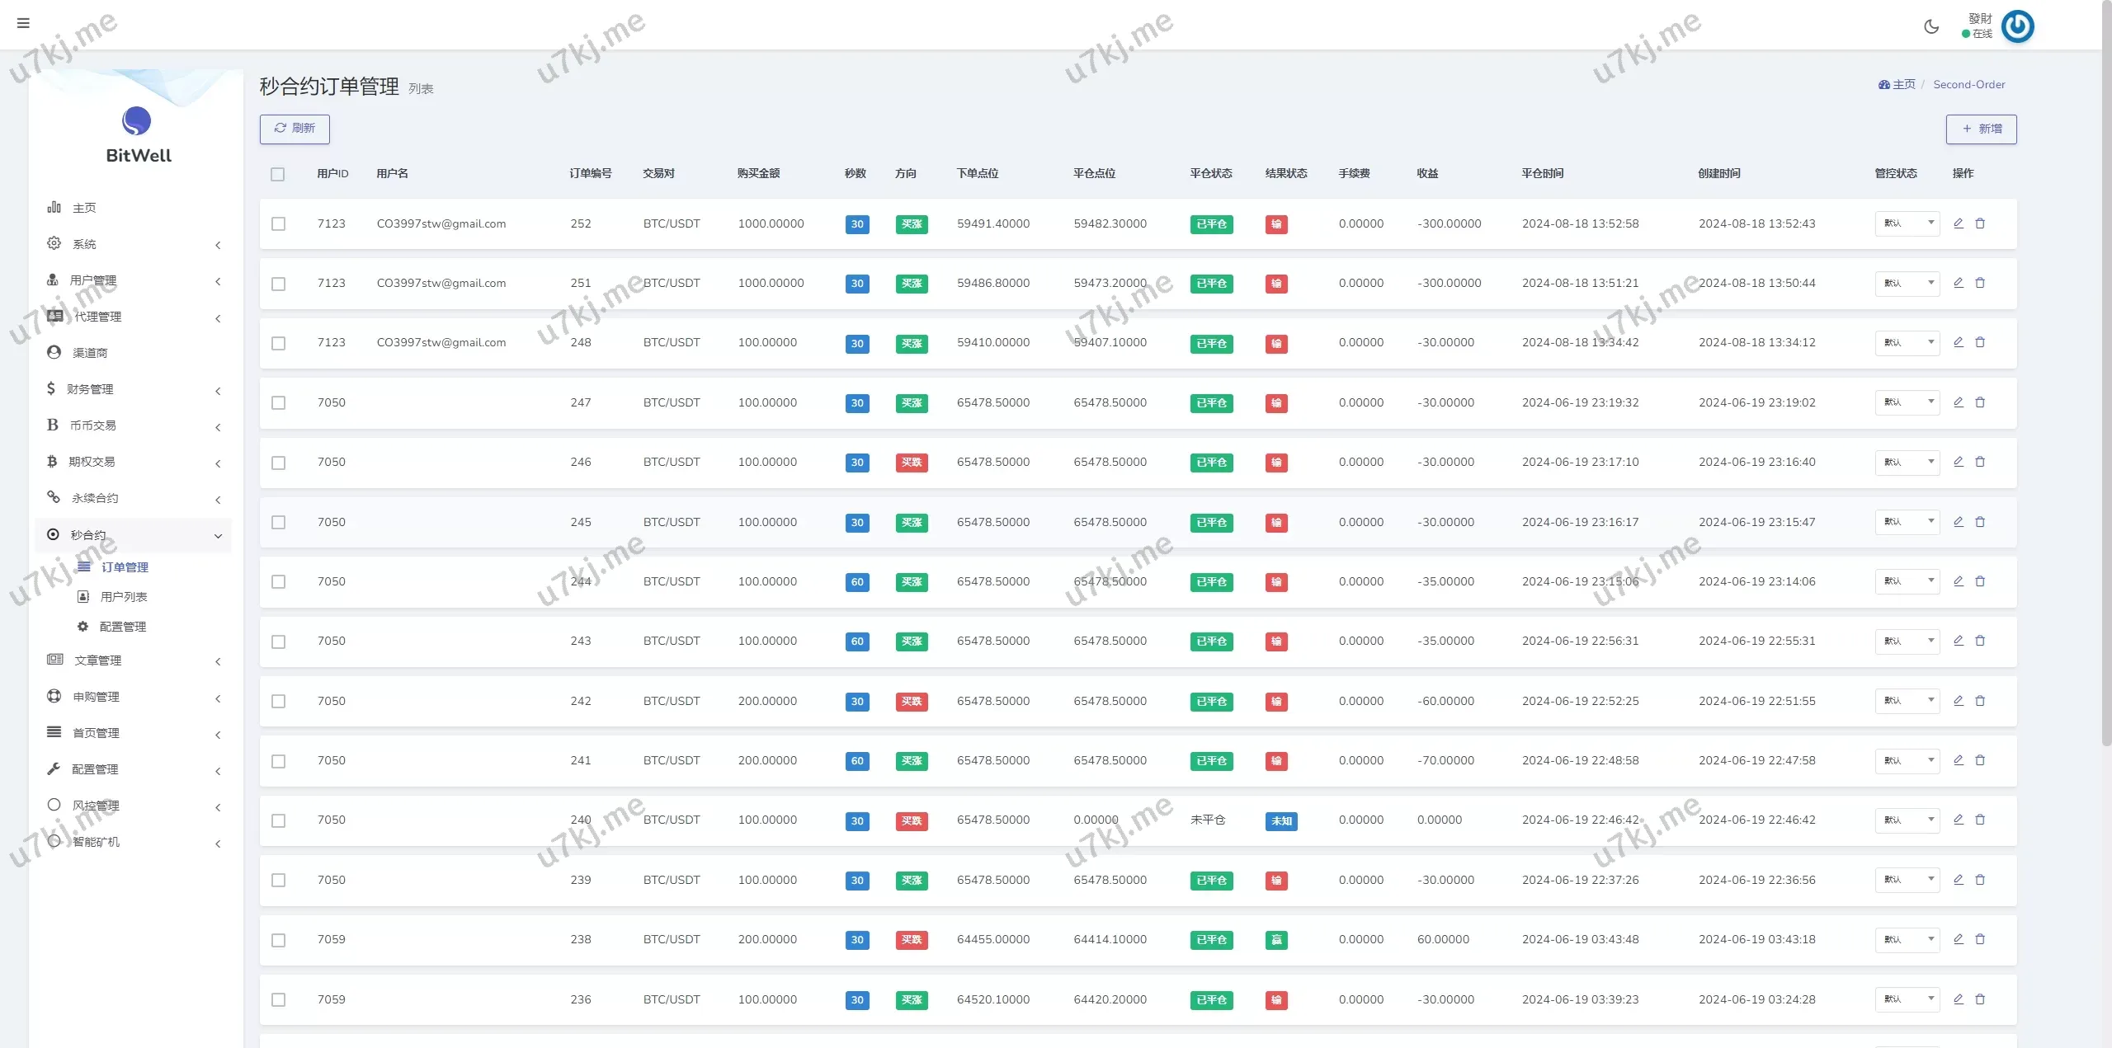Click the hamburger menu icon
The width and height of the screenshot is (2112, 1048).
(x=23, y=23)
